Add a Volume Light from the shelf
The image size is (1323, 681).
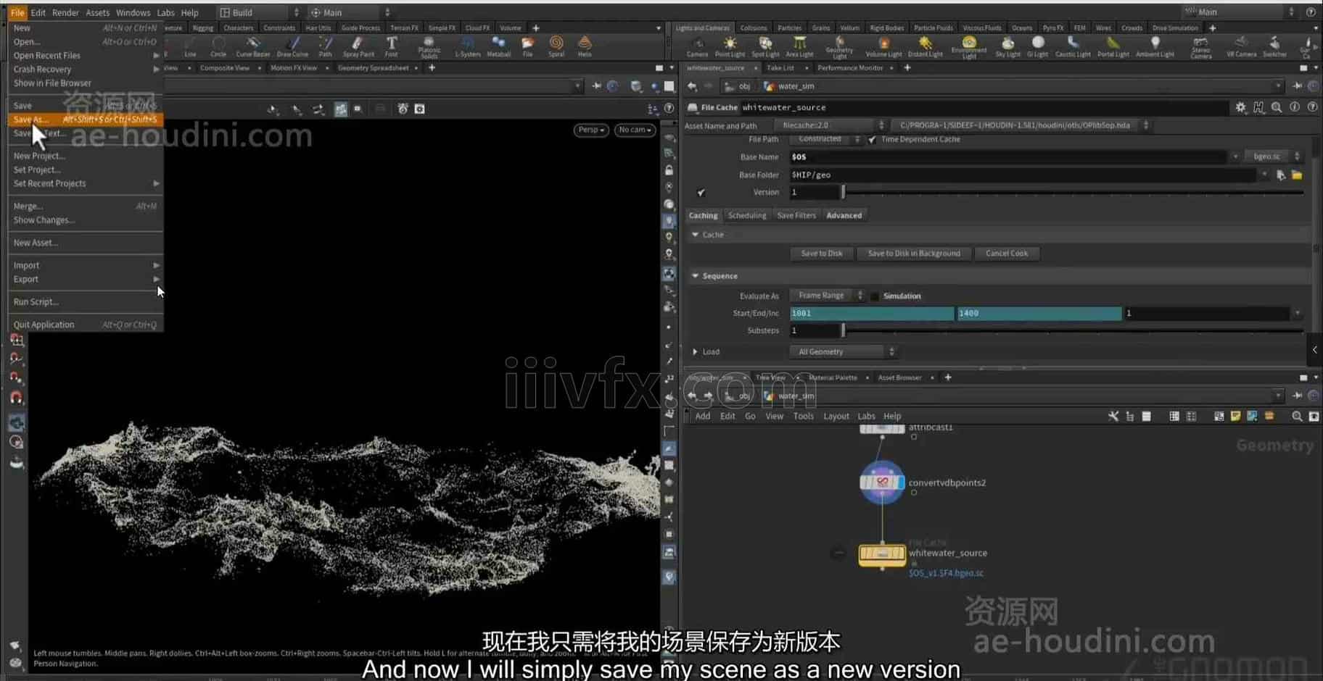pos(883,46)
